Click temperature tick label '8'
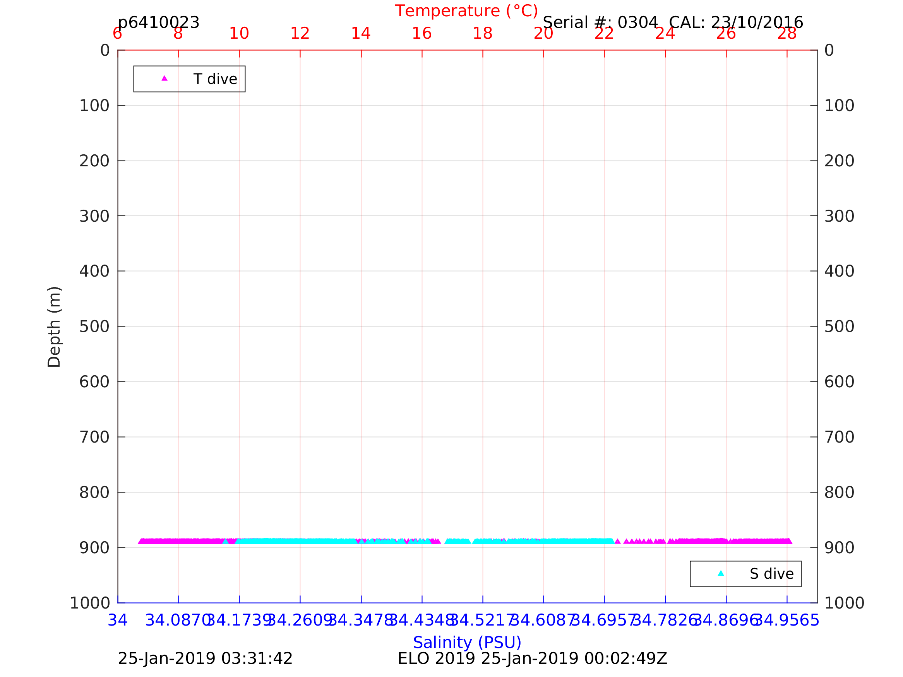This screenshot has width=903, height=677. pos(178,33)
